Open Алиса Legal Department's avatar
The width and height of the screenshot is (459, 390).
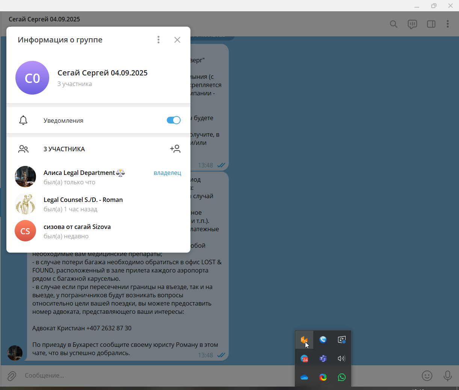(25, 177)
